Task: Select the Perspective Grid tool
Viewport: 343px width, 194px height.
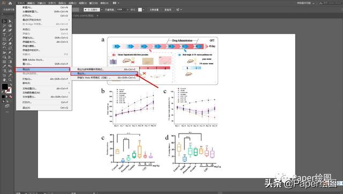Action: (10, 57)
